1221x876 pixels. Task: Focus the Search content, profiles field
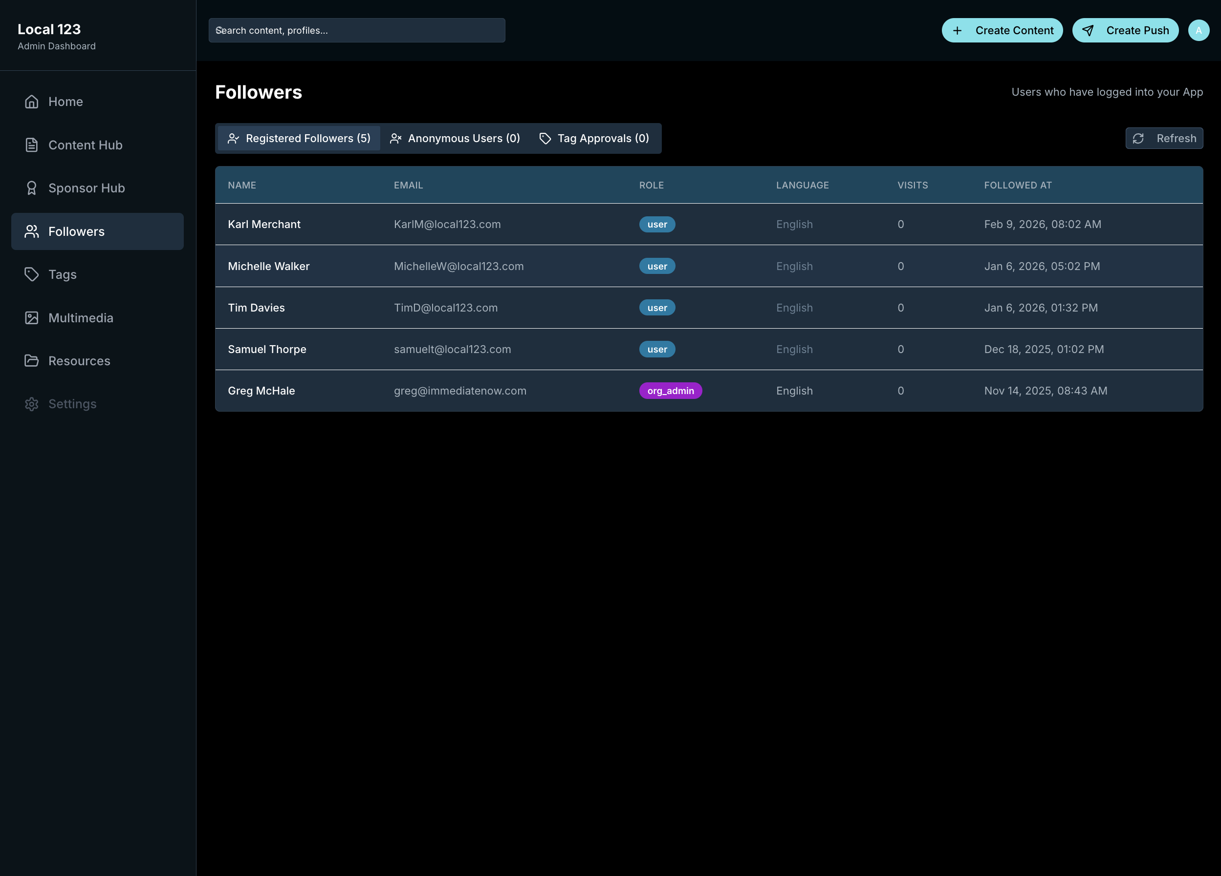tap(357, 31)
